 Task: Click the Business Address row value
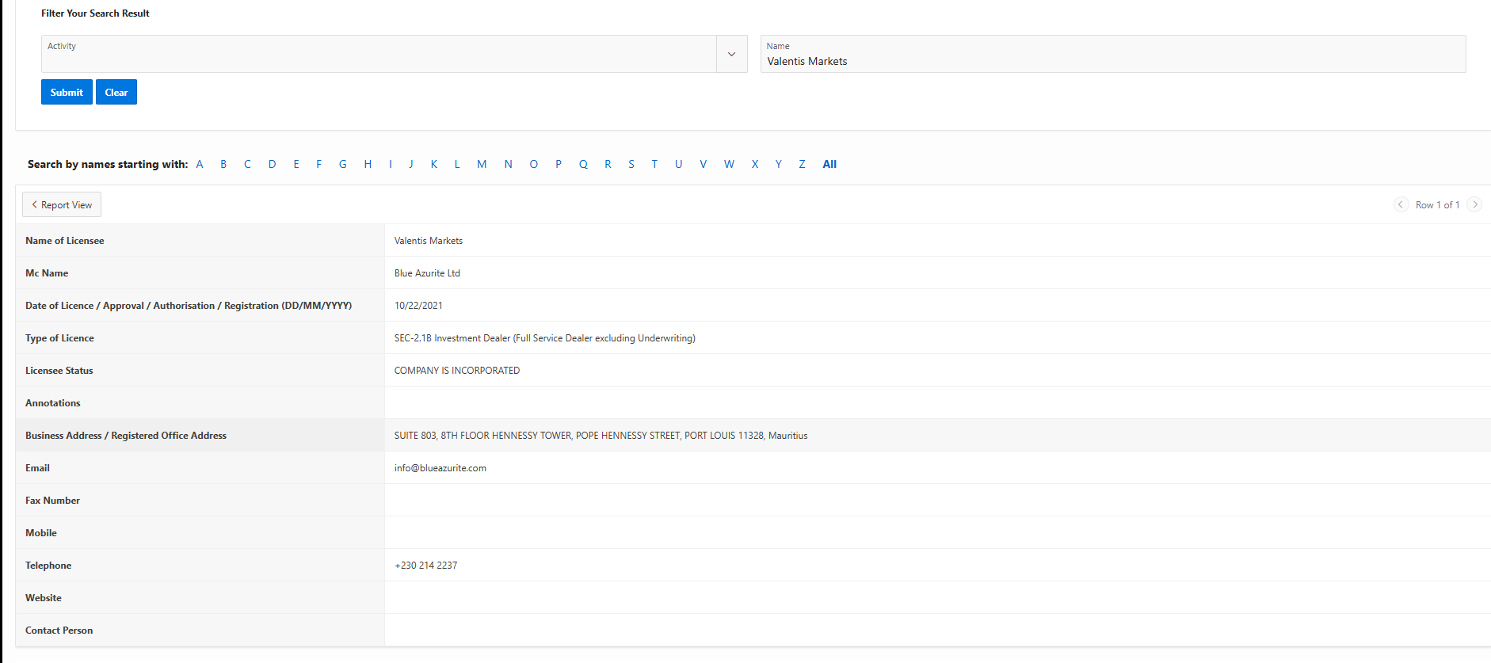(x=601, y=436)
